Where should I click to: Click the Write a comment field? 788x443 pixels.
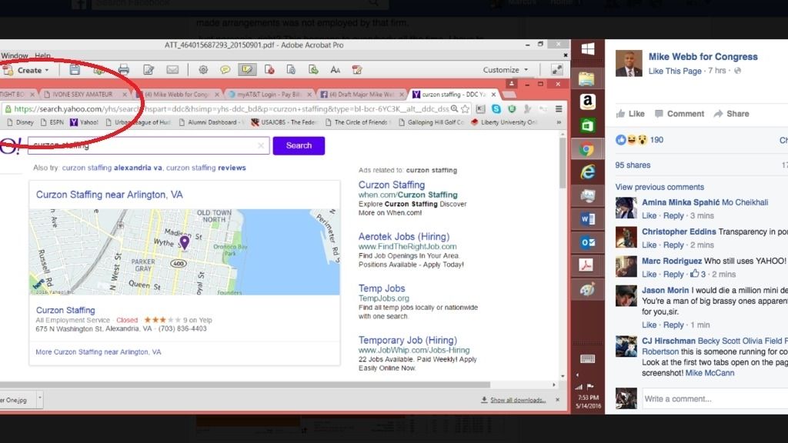click(x=715, y=399)
